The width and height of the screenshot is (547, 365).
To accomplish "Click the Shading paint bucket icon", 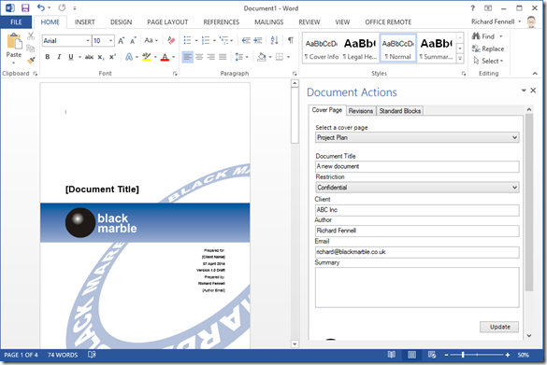I will (x=262, y=57).
